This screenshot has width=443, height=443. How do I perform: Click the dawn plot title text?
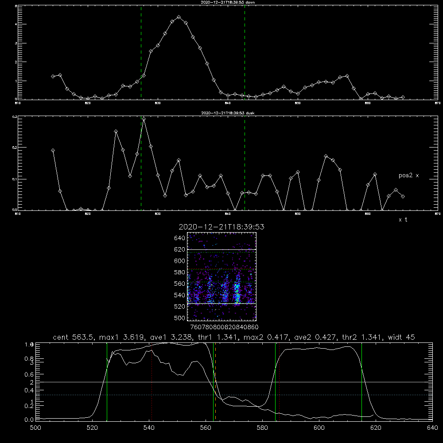(x=228, y=2)
